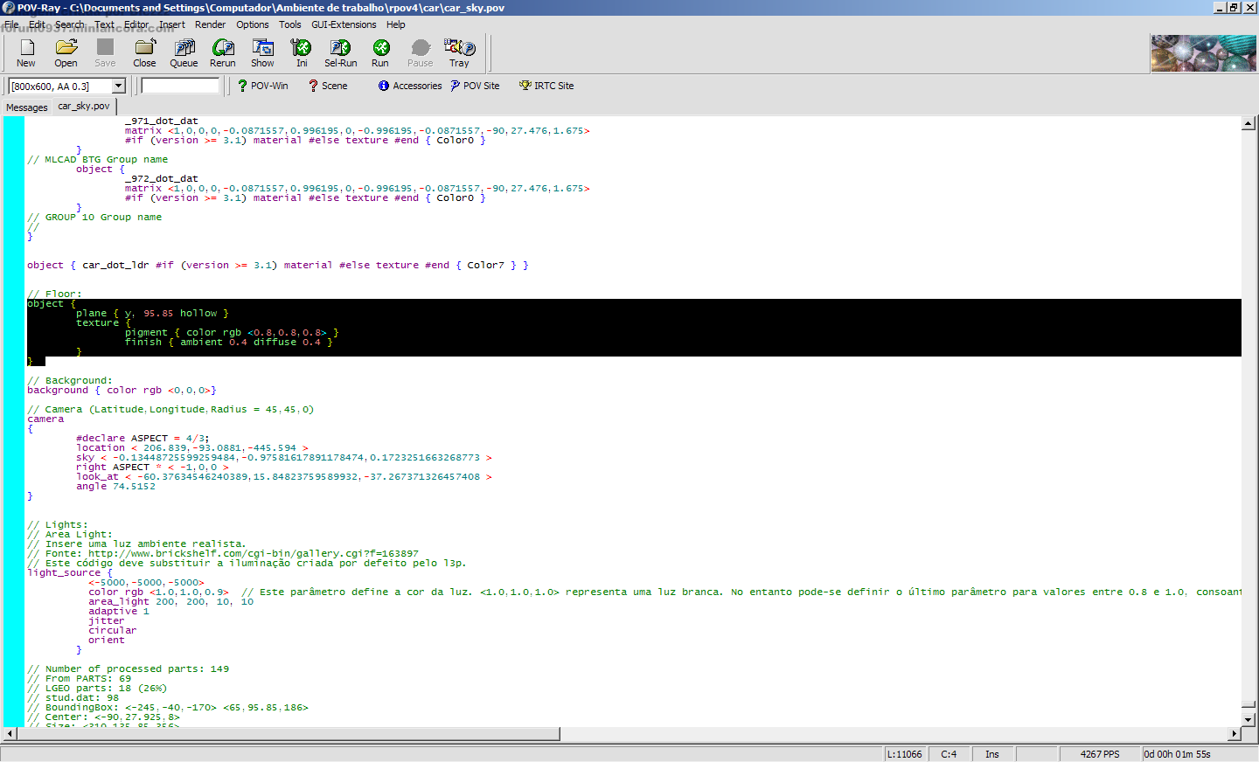1259x762 pixels.
Task: Select the car_sky.pov tab
Action: [84, 106]
